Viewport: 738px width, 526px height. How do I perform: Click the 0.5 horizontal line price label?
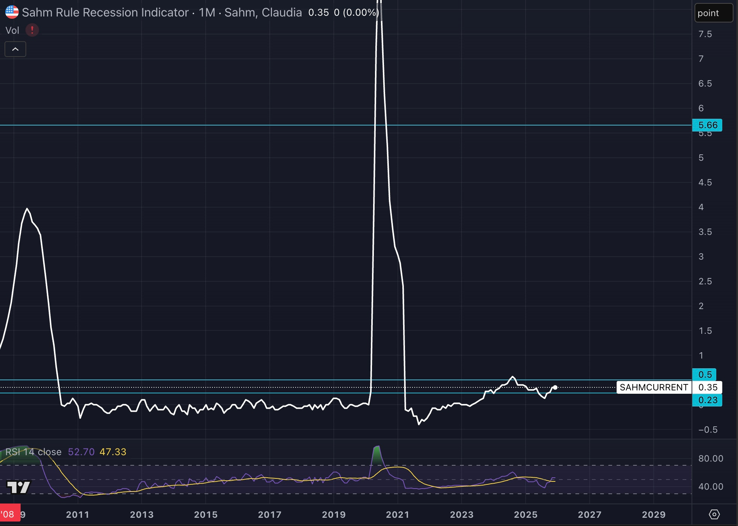click(x=704, y=374)
